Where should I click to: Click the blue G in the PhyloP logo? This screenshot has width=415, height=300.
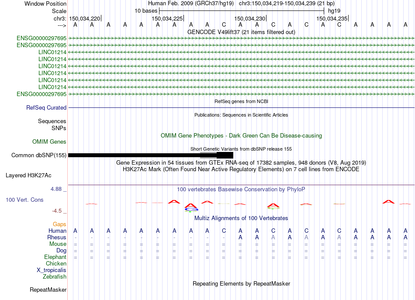(x=191, y=210)
